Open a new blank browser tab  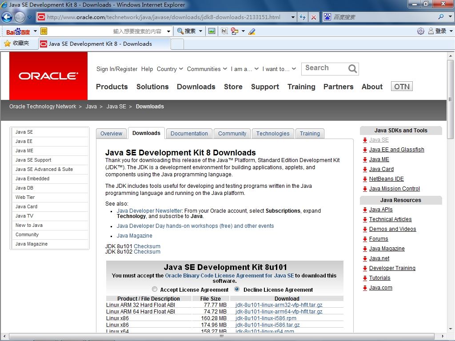[177, 44]
